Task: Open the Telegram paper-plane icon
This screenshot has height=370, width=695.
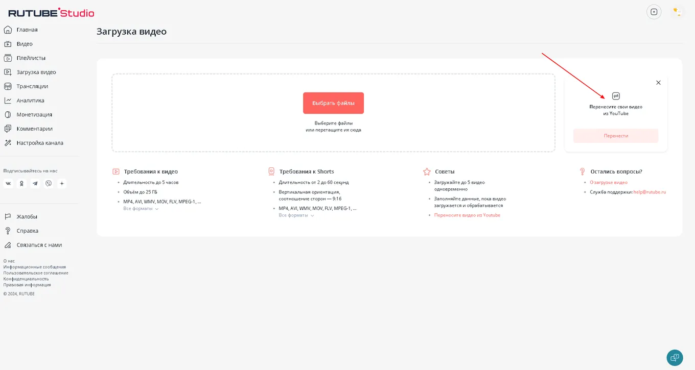Action: tap(35, 183)
